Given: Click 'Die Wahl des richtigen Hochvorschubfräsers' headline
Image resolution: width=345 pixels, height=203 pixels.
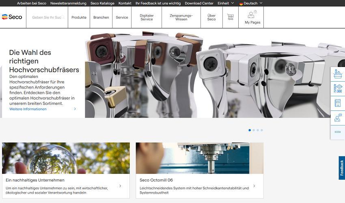Looking at the screenshot, I should tap(44, 61).
